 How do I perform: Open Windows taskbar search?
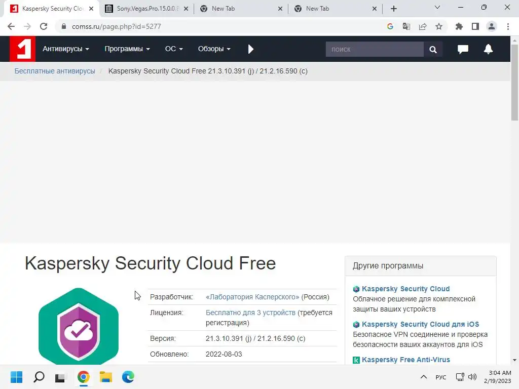[x=39, y=377]
